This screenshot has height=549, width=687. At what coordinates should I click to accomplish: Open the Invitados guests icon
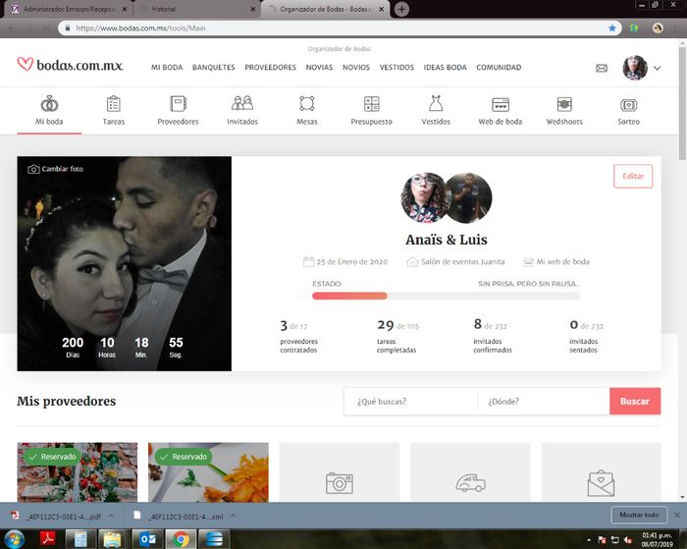[x=242, y=104]
